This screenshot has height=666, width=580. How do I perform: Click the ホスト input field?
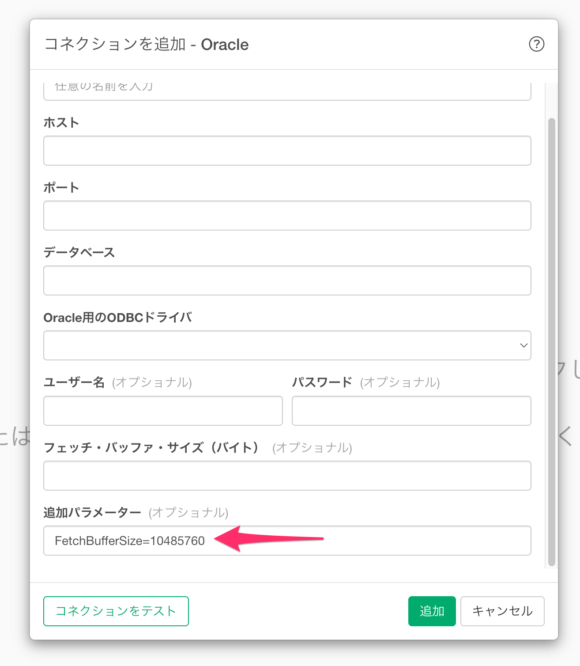[287, 151]
